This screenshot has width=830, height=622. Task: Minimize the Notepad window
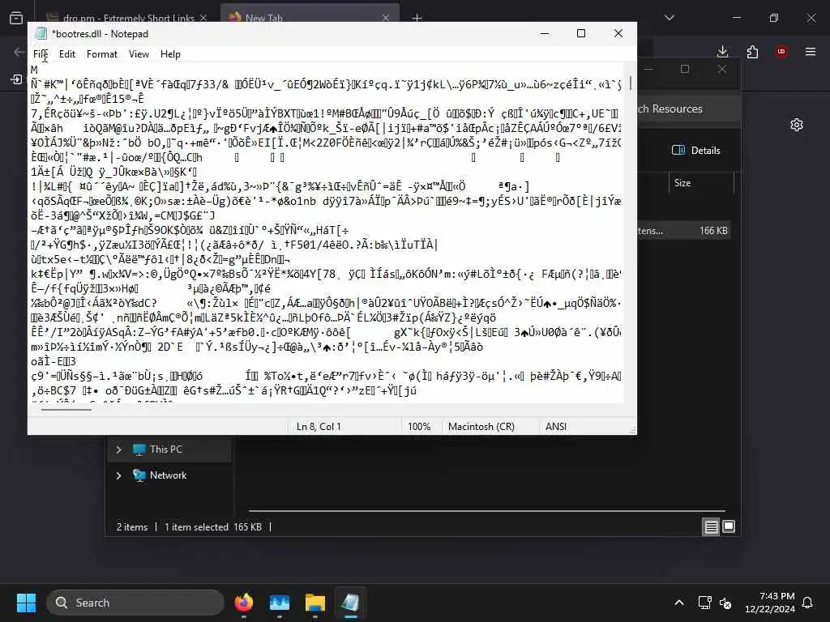545,33
